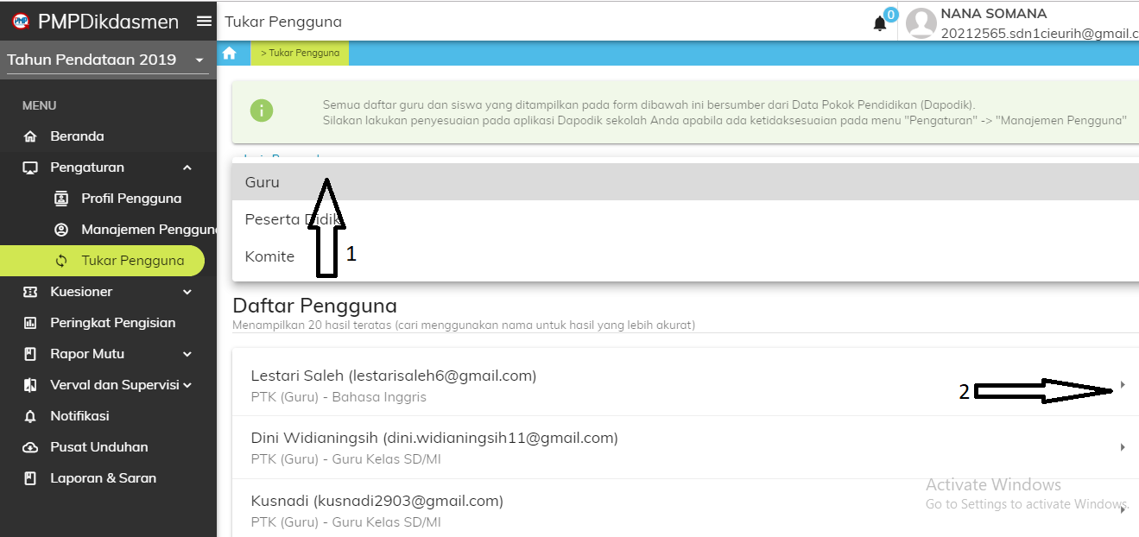Screen dimensions: 1139x537
Task: Click the green info icon in notice
Action: coord(262,111)
